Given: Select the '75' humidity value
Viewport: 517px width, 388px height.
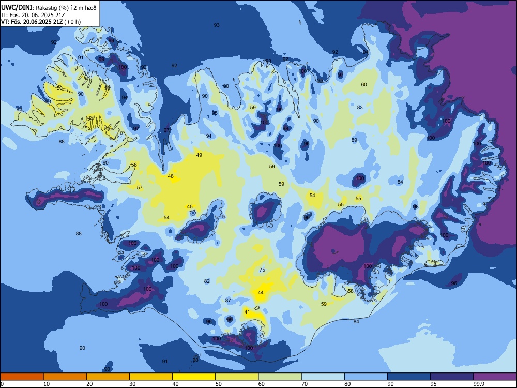Looking at the screenshot, I should point(262,270).
